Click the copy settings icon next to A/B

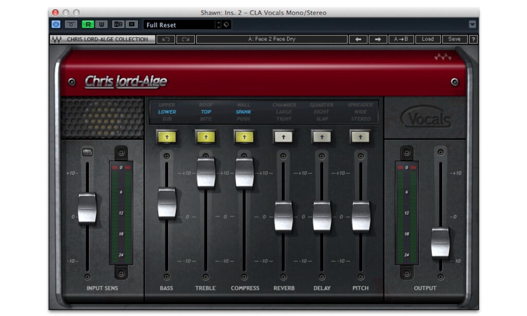(132, 25)
